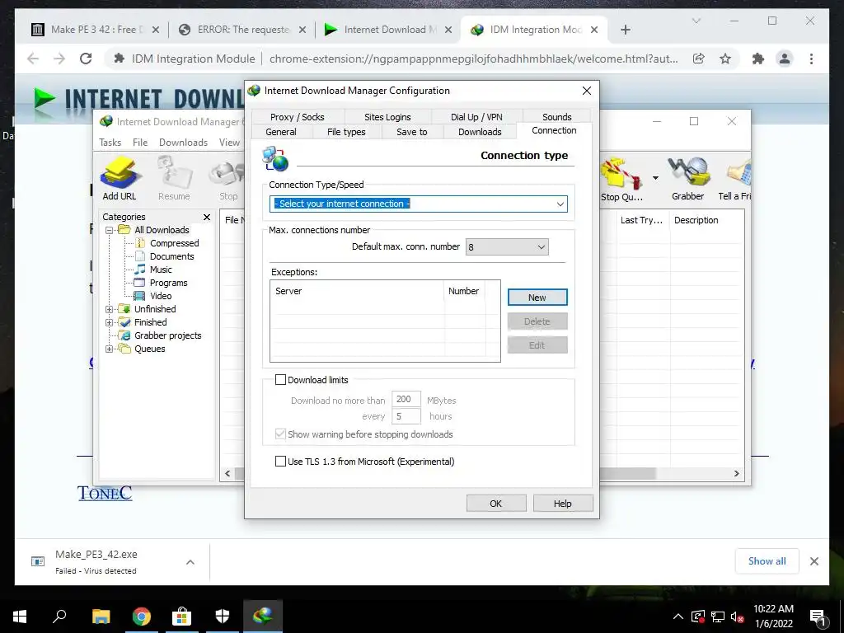
Task: Click the share page icon in address bar
Action: (698, 59)
